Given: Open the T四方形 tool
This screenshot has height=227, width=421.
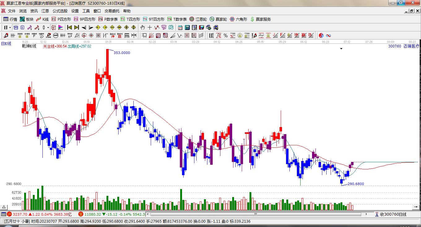Looking at the screenshot, I should coord(130,19).
